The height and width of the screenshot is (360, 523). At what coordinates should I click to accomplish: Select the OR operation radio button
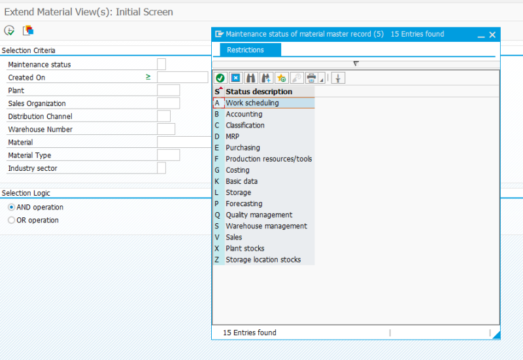(11, 221)
